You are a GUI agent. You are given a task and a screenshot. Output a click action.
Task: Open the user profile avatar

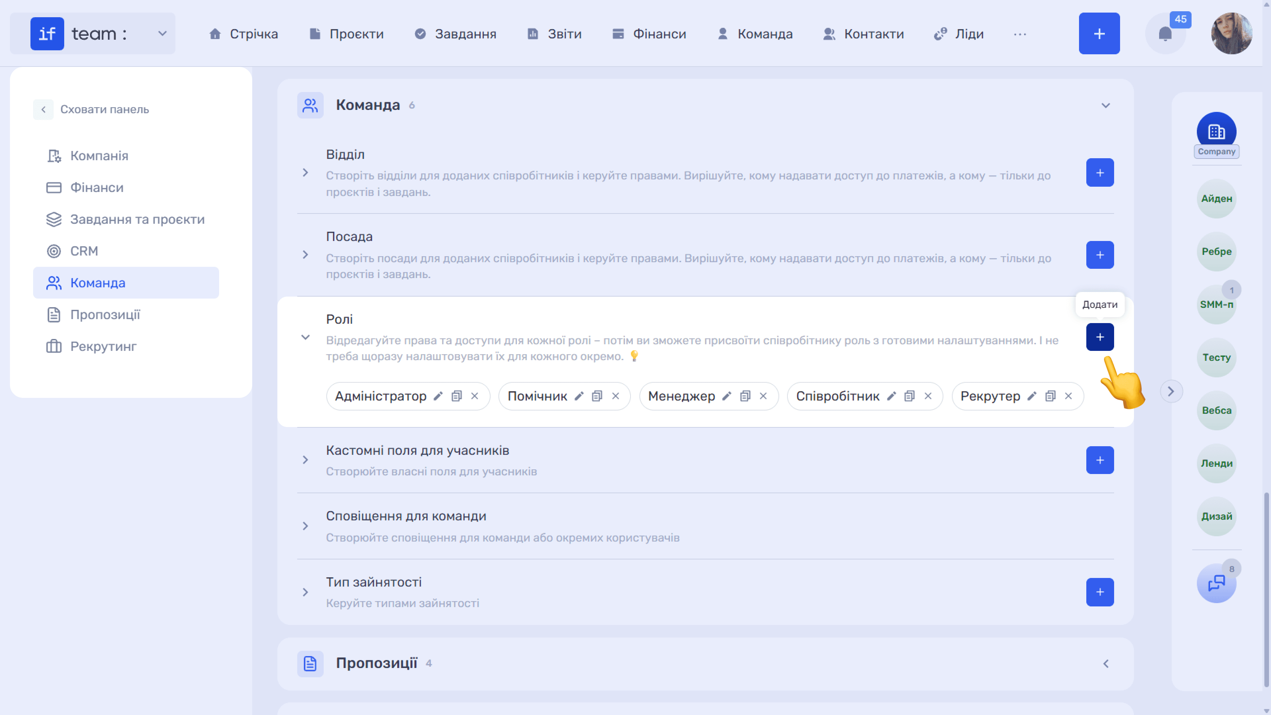pos(1232,33)
